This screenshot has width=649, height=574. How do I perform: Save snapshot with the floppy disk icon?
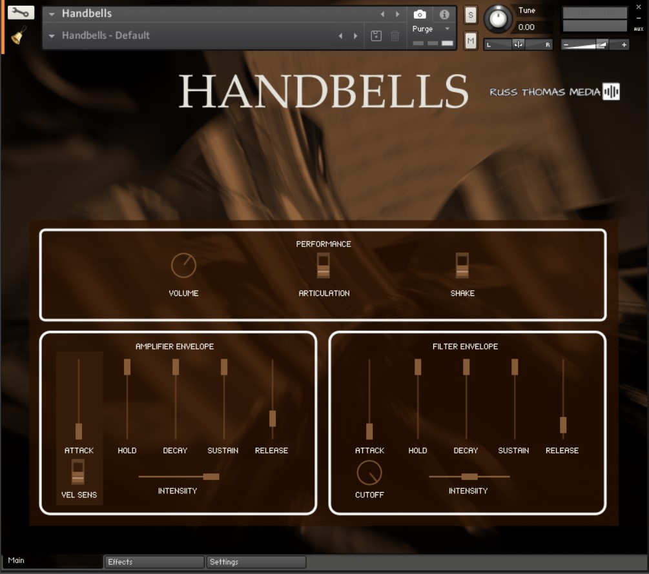click(376, 36)
